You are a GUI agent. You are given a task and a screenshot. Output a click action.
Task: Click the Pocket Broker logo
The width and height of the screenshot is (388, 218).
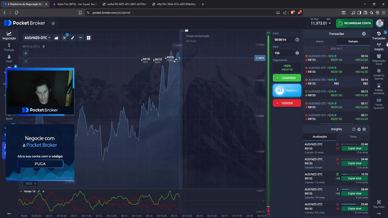(25, 23)
